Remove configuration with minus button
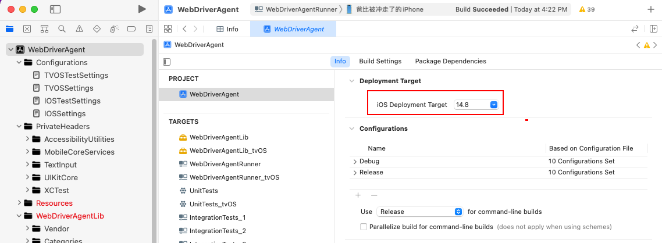This screenshot has height=243, width=662. pos(373,195)
